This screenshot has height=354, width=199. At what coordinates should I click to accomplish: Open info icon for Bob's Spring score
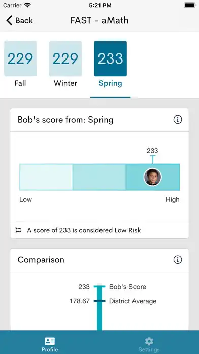tap(178, 120)
